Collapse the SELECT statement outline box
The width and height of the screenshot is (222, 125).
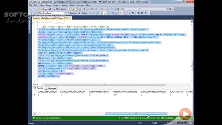(x=37, y=30)
